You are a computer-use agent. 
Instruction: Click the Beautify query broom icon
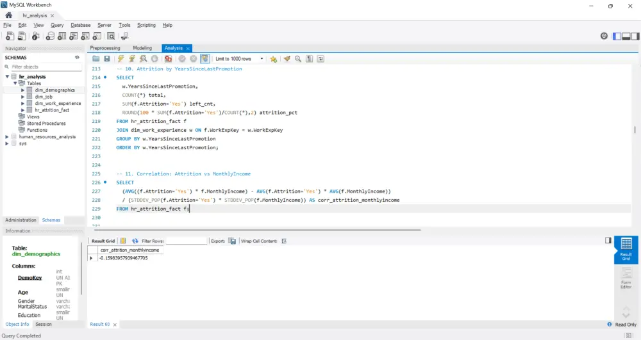pyautogui.click(x=287, y=59)
